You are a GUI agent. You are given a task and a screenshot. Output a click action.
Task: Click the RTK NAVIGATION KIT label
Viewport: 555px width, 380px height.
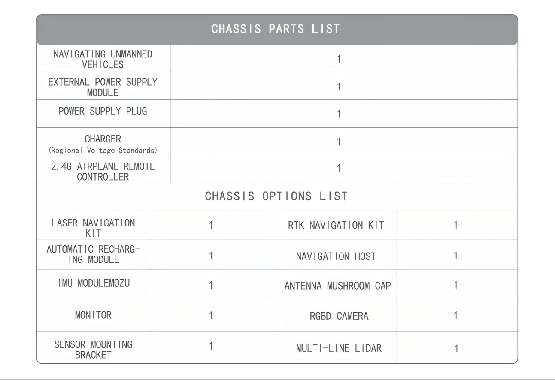pos(336,225)
